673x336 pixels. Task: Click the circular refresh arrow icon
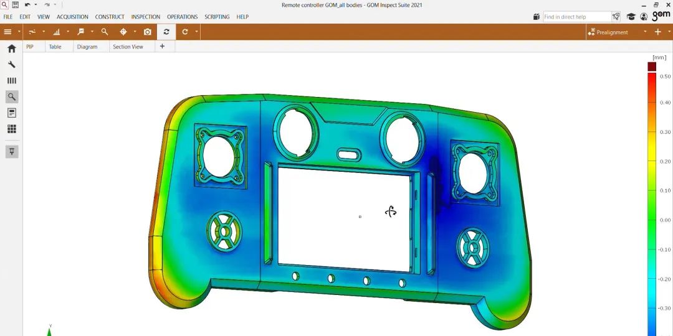click(185, 32)
